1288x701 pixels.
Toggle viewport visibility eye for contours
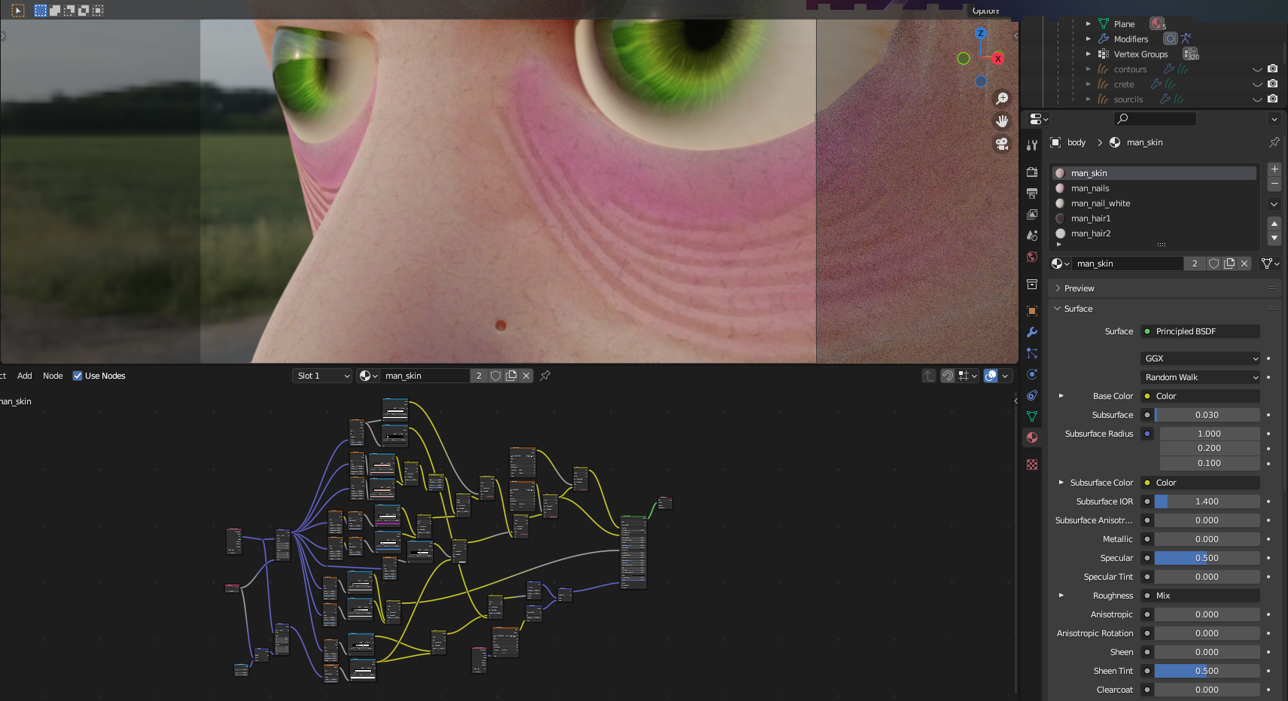pos(1257,69)
